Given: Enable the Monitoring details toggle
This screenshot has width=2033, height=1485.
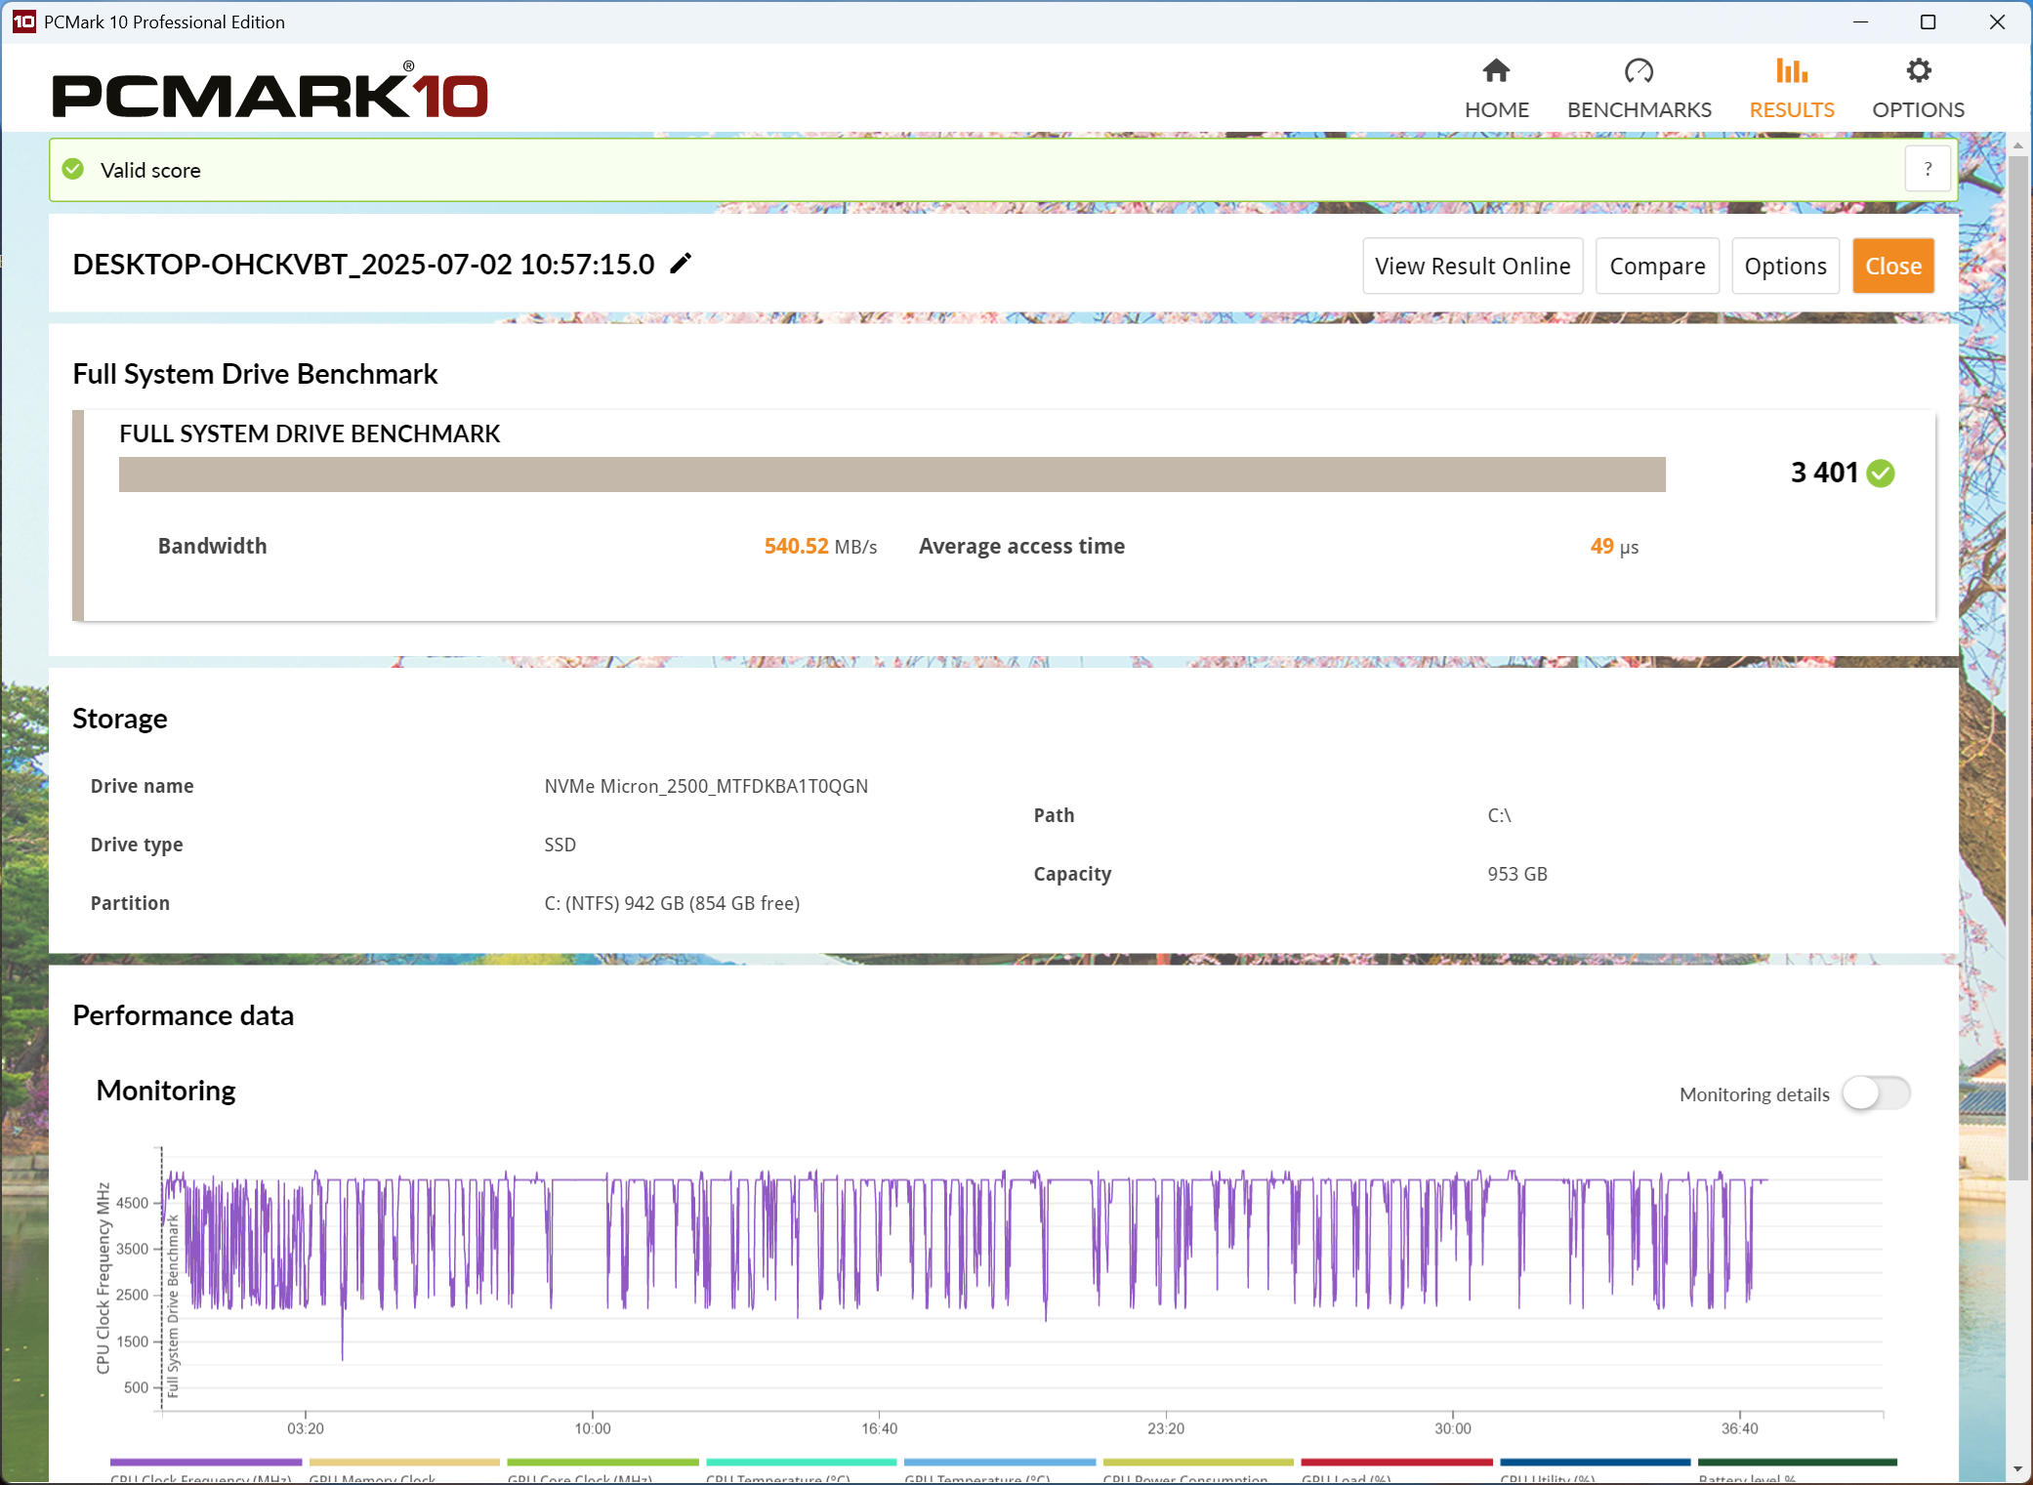Looking at the screenshot, I should [1876, 1093].
